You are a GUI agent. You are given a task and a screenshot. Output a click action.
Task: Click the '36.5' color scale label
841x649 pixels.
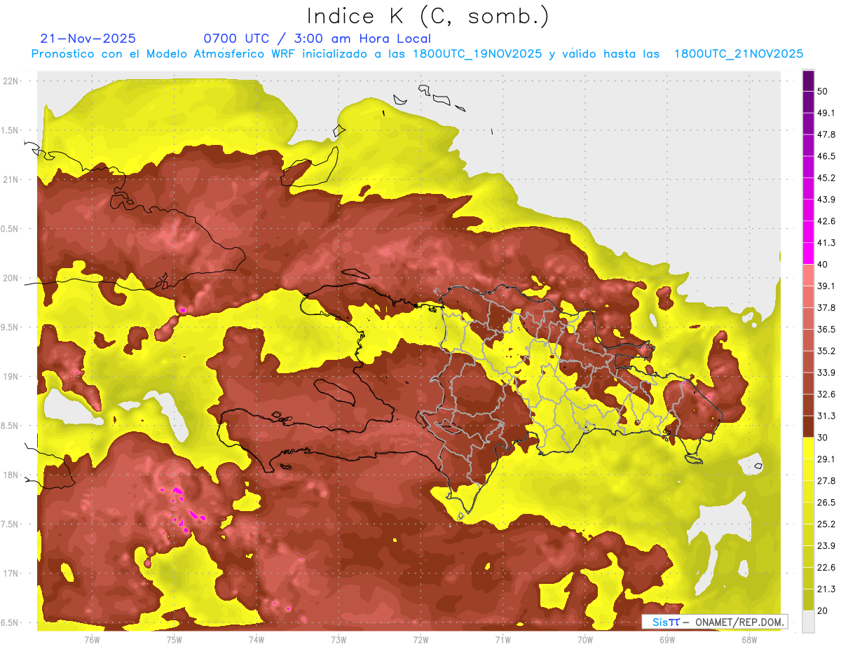(826, 329)
